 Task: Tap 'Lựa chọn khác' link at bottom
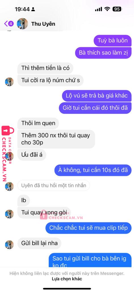tap(67, 279)
